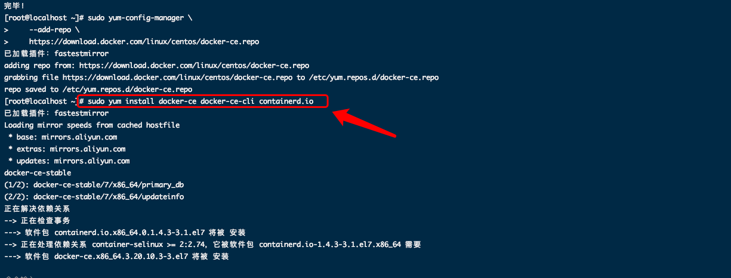Click the 完毕！ text at the top
Image resolution: width=731 pixels, height=278 pixels.
[14, 6]
